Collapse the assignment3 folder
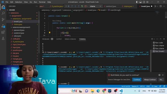The width and height of the screenshot is (167, 94). [x=10, y=16]
